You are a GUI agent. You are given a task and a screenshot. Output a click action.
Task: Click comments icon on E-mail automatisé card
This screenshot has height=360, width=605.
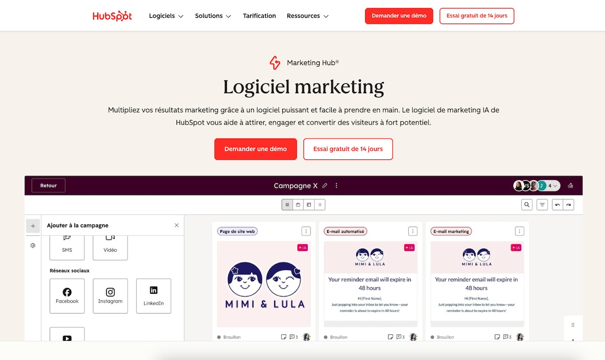(401, 337)
